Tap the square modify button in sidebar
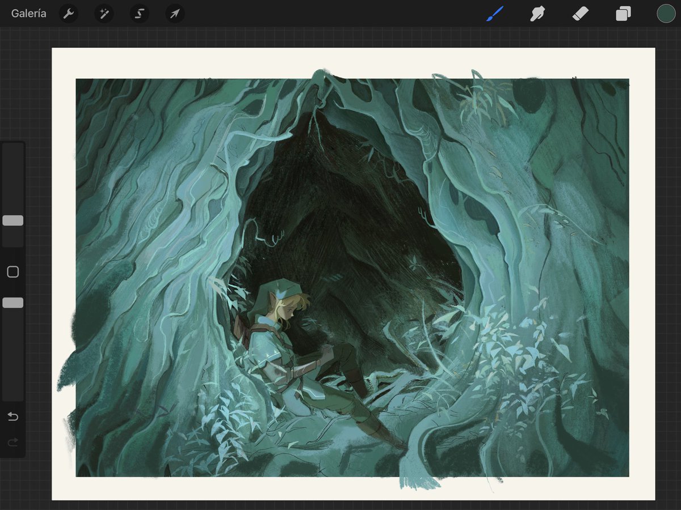The height and width of the screenshot is (510, 681). point(13,272)
